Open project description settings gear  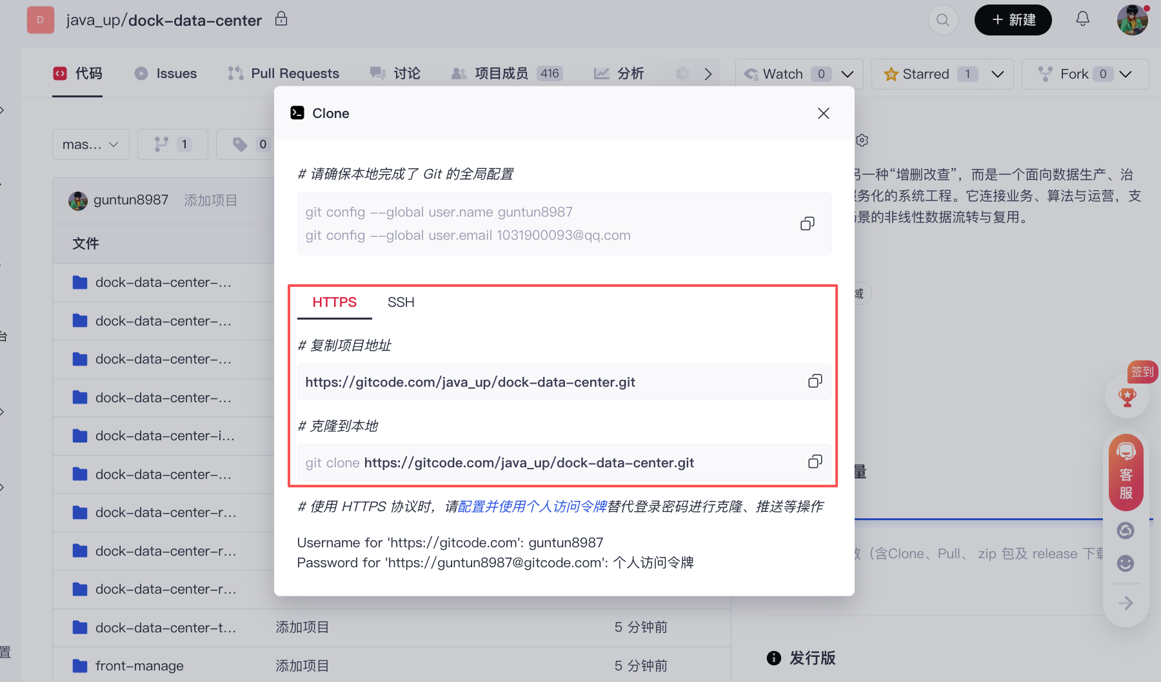pos(862,141)
